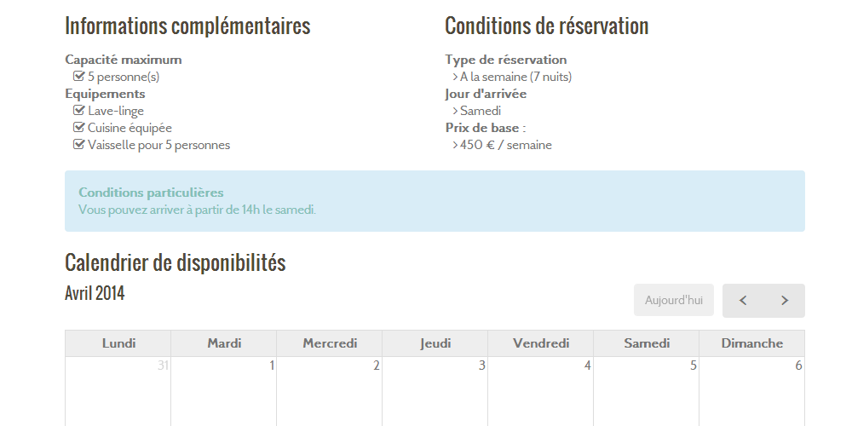Pick day 31 of previous month
This screenshot has width=852, height=426.
click(118, 391)
